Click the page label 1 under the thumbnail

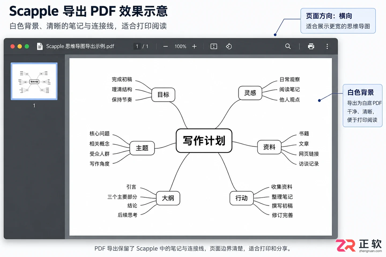(x=34, y=105)
